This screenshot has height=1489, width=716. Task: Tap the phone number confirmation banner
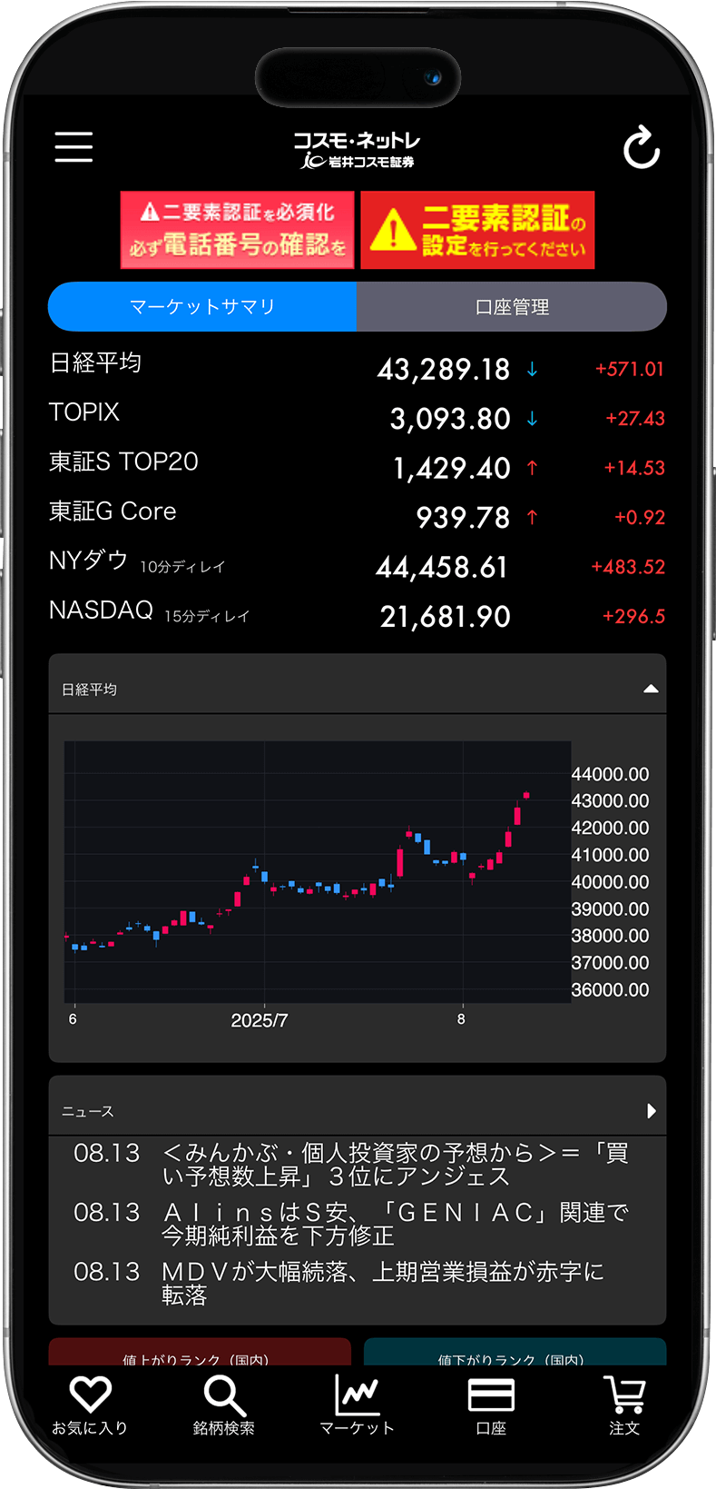237,230
